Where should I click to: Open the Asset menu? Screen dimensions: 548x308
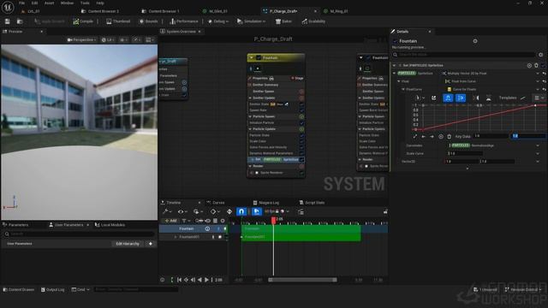[x=50, y=3]
